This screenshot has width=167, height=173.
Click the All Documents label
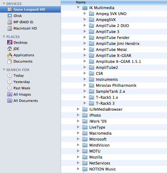point(25,101)
